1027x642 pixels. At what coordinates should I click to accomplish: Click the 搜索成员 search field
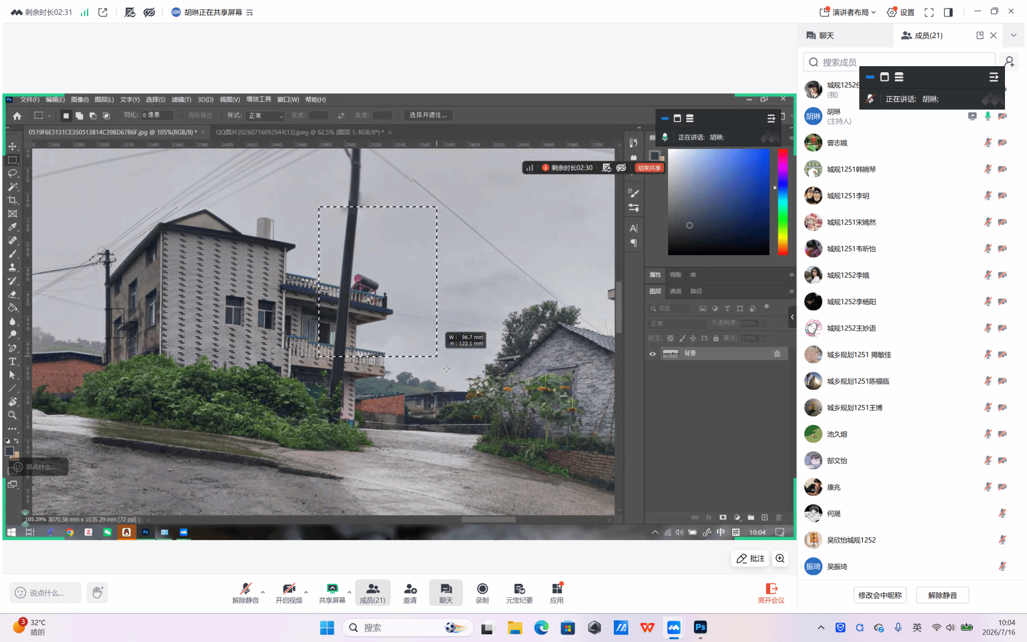(x=899, y=62)
